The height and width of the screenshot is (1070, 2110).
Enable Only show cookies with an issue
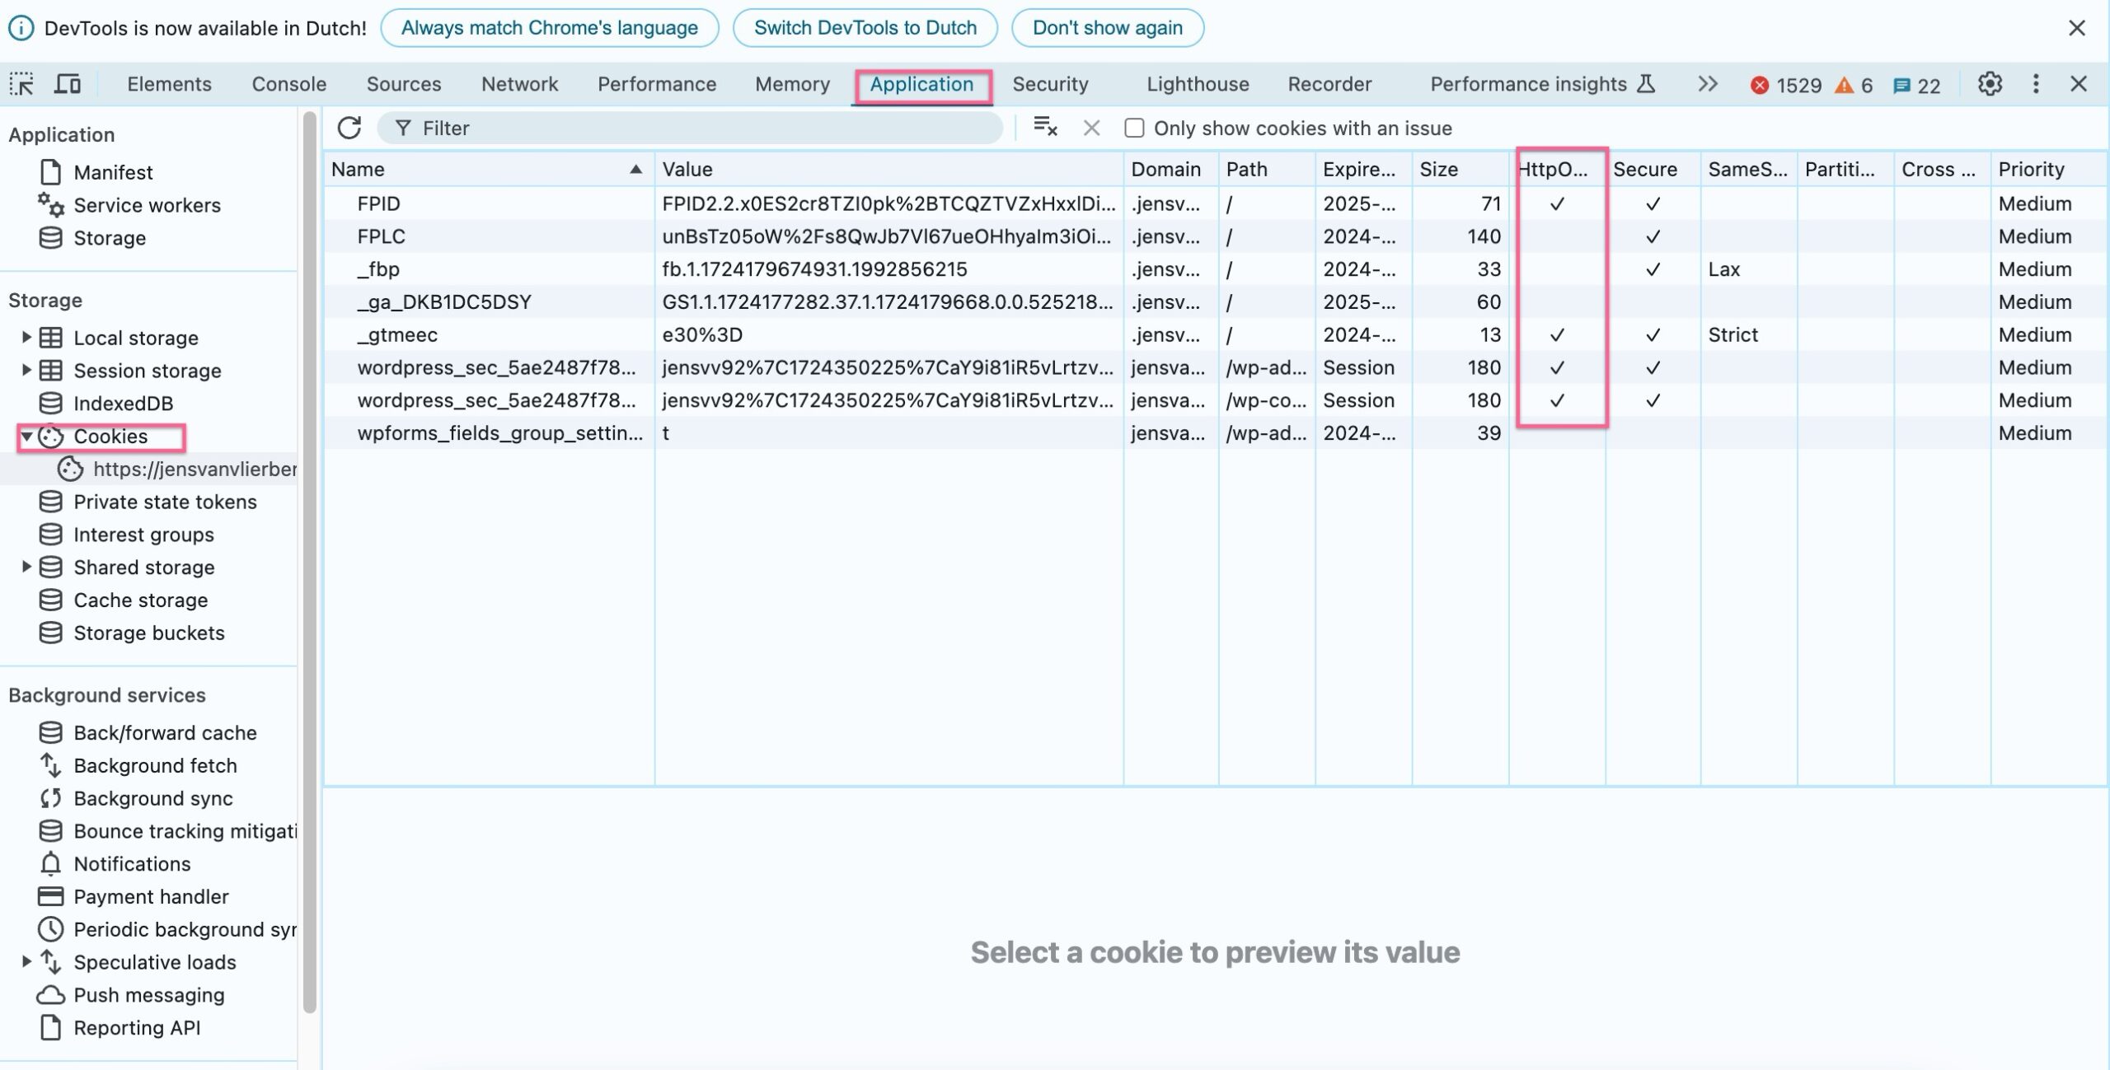coord(1134,128)
